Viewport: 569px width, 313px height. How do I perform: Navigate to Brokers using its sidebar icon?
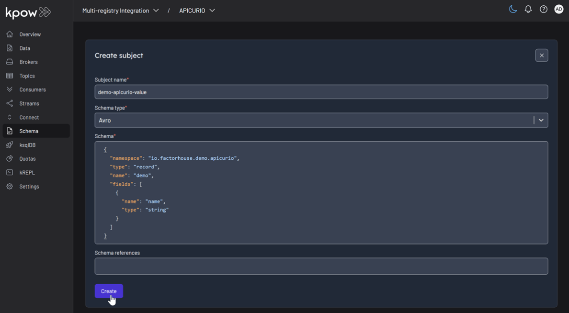tap(9, 62)
